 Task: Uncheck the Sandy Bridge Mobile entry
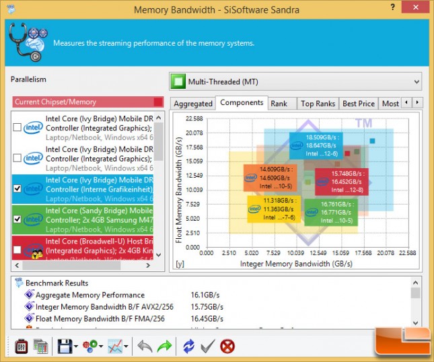pyautogui.click(x=17, y=219)
